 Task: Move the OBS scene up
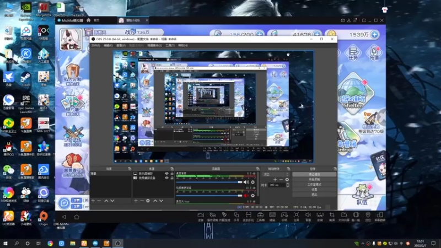106,201
